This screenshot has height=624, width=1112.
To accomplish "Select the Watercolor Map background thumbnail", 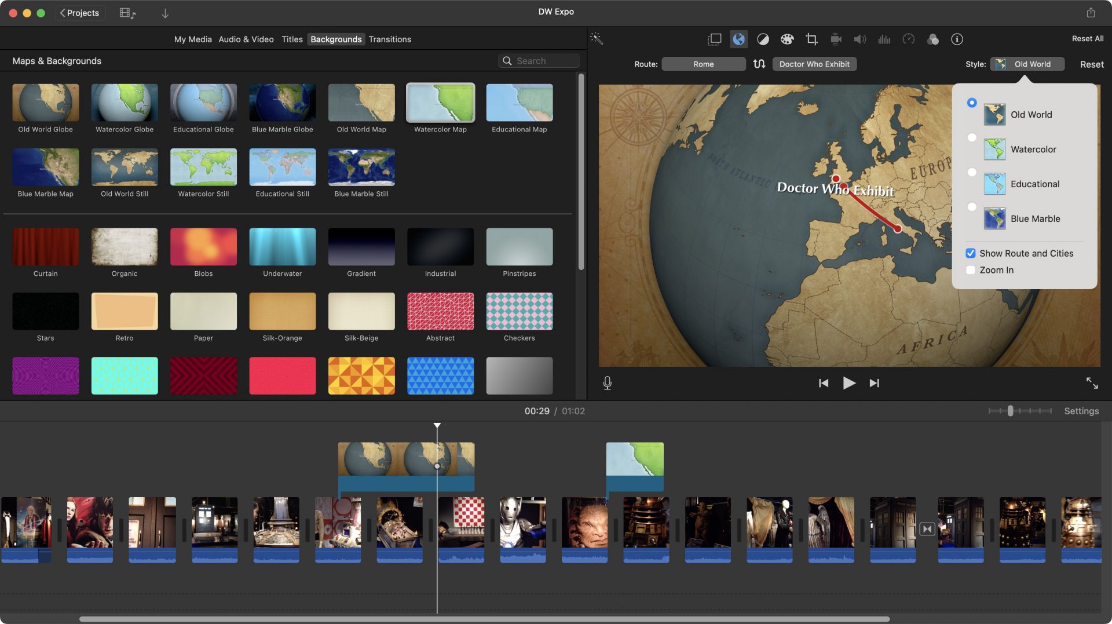I will point(440,102).
